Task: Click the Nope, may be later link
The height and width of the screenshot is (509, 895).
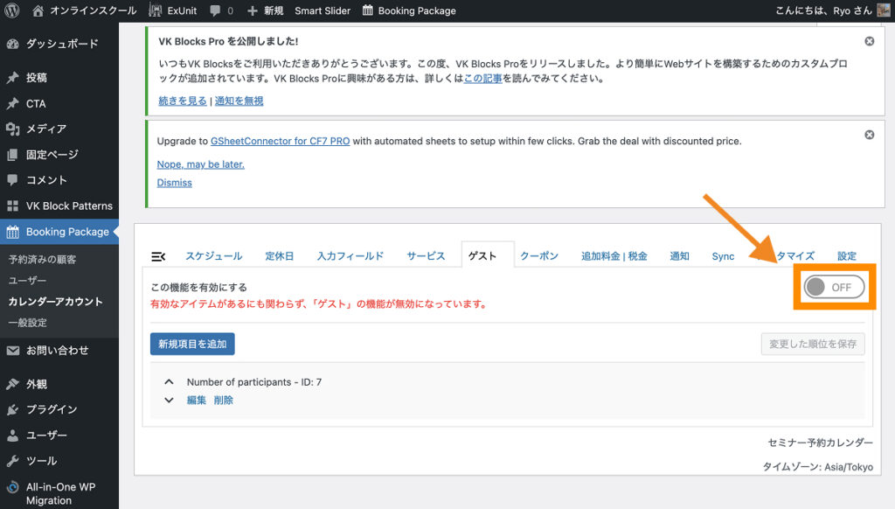Action: click(x=200, y=164)
